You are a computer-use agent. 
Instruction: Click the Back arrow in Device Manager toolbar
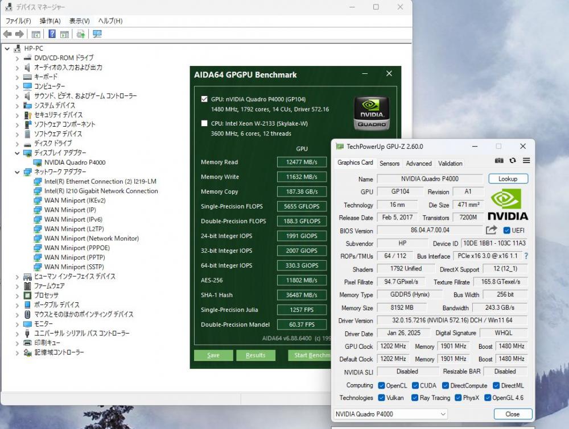tap(7, 34)
